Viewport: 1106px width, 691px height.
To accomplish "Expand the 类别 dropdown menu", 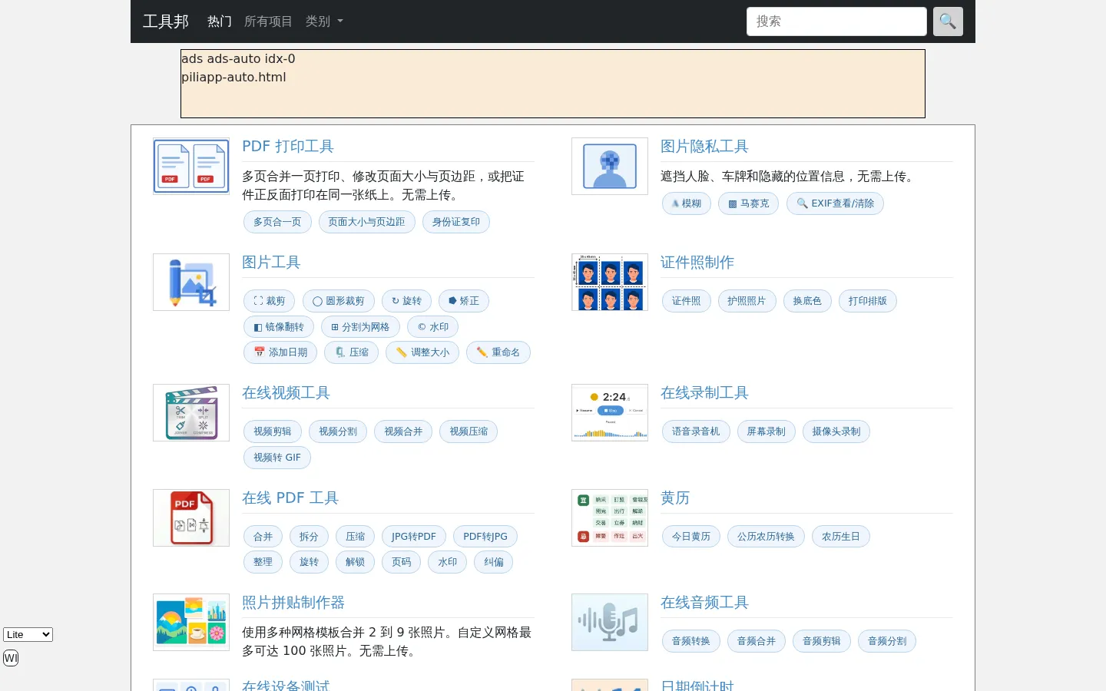I will point(324,21).
